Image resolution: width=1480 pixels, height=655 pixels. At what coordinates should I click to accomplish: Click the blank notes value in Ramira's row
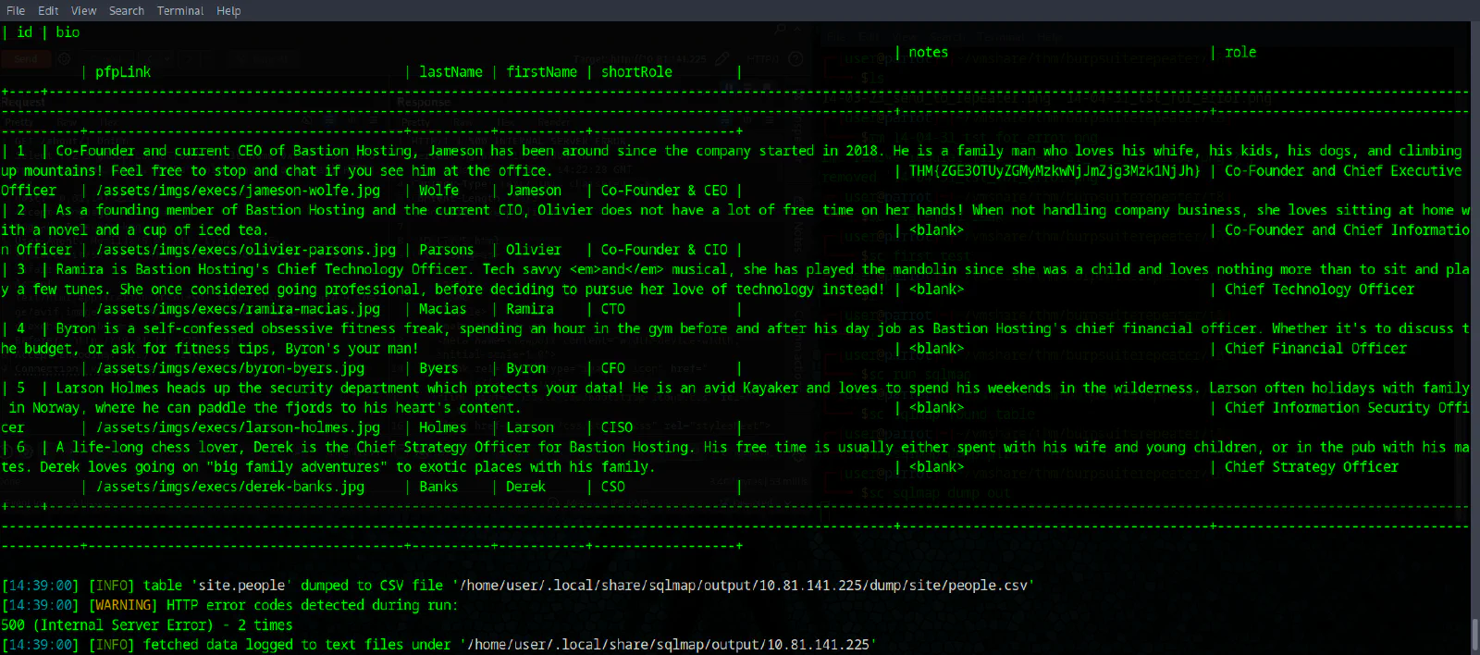936,290
